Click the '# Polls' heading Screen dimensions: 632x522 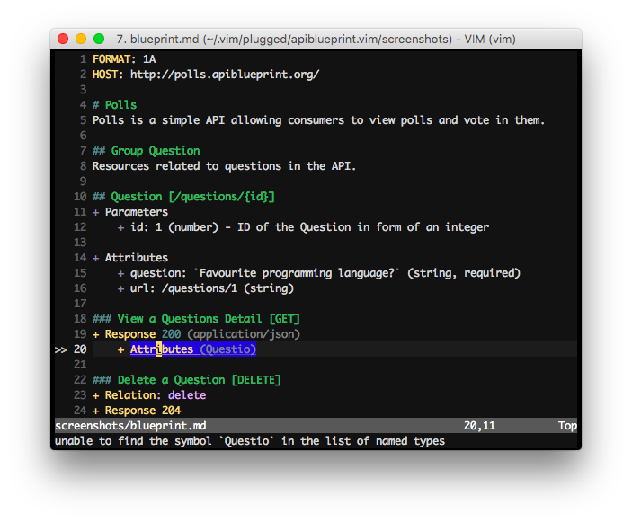pyautogui.click(x=114, y=105)
